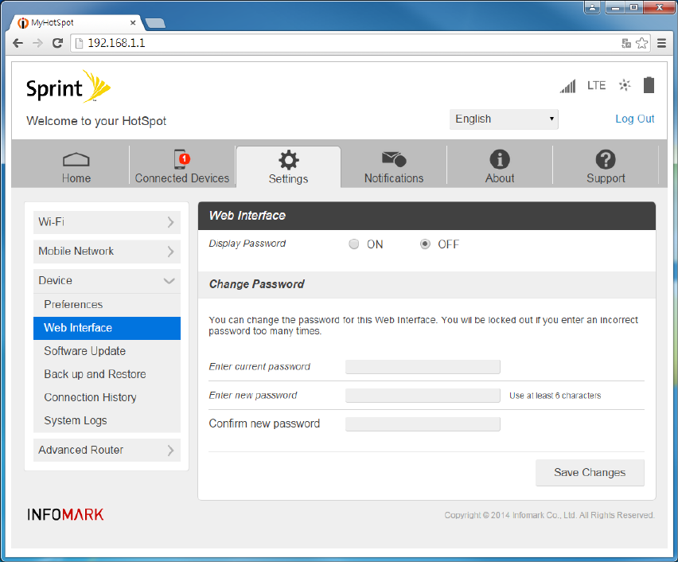This screenshot has width=678, height=562.
Task: Expand the Mobile Network section
Action: [107, 252]
